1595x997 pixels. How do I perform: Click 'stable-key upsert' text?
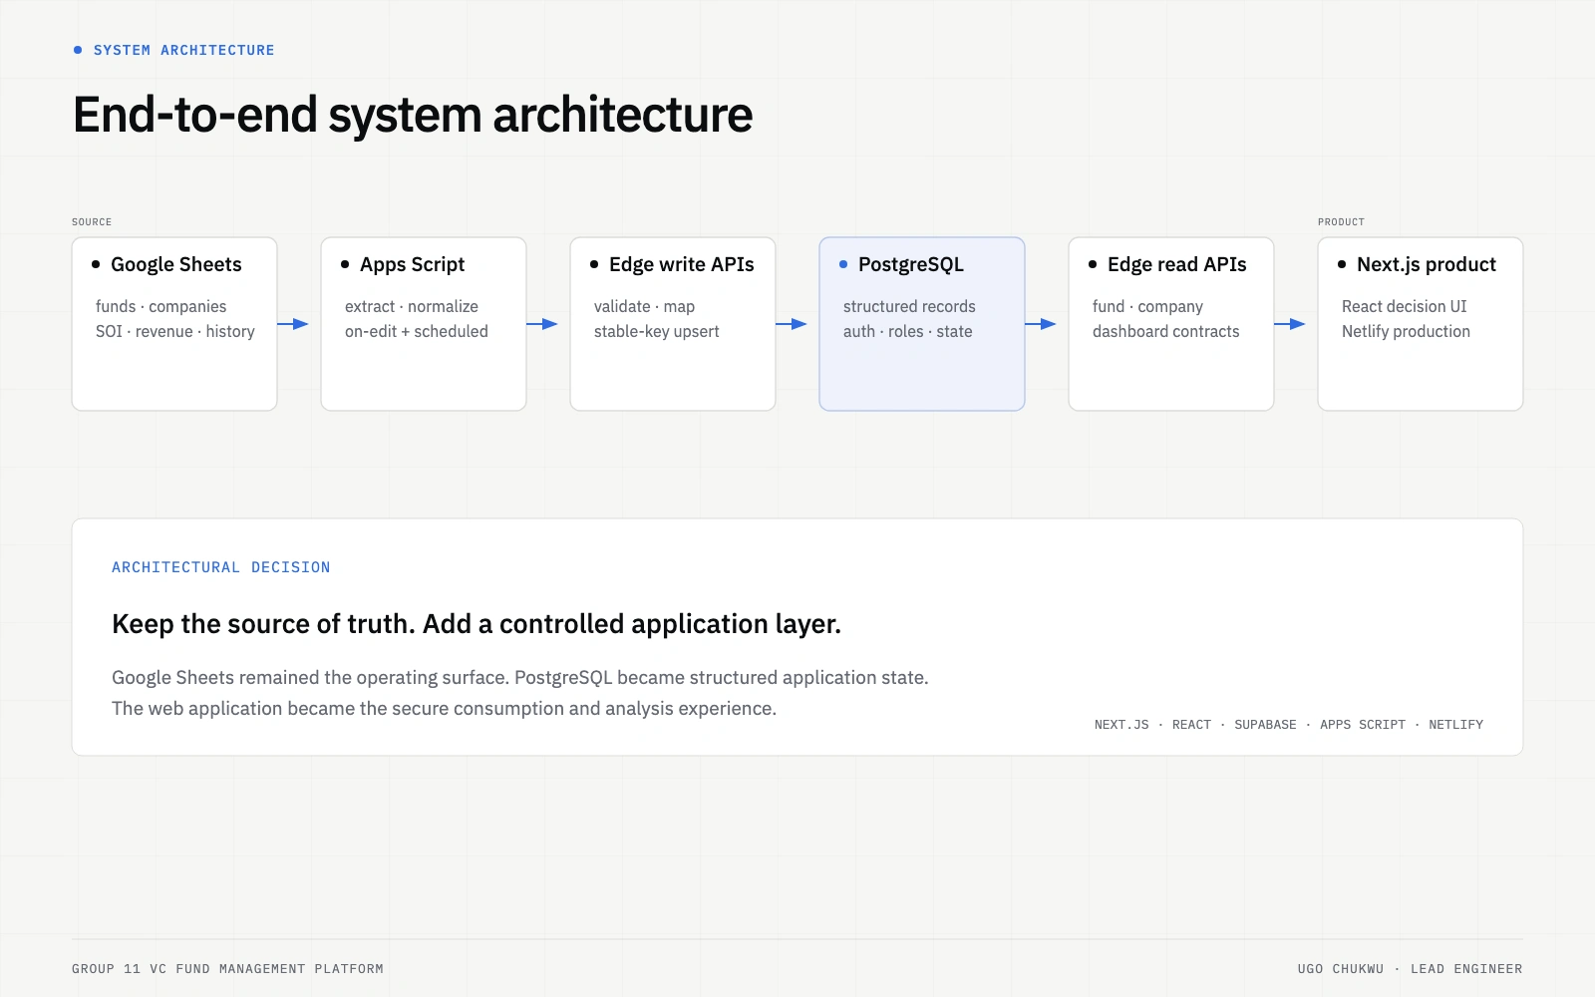coord(656,331)
